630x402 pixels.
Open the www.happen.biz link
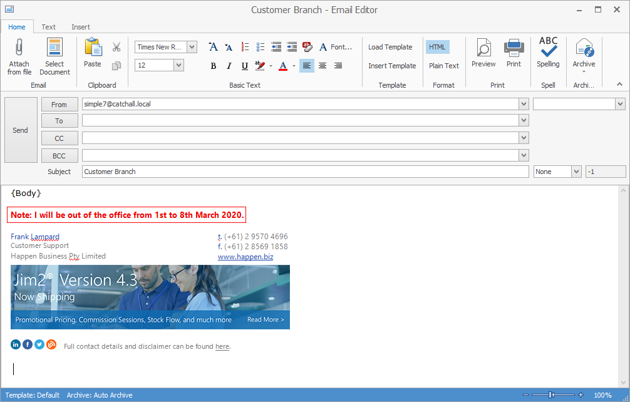coord(245,256)
